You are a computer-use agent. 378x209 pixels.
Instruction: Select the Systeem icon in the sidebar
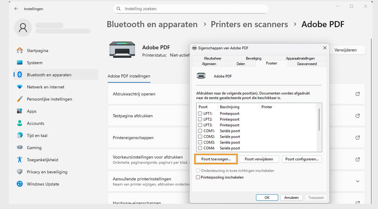point(19,62)
